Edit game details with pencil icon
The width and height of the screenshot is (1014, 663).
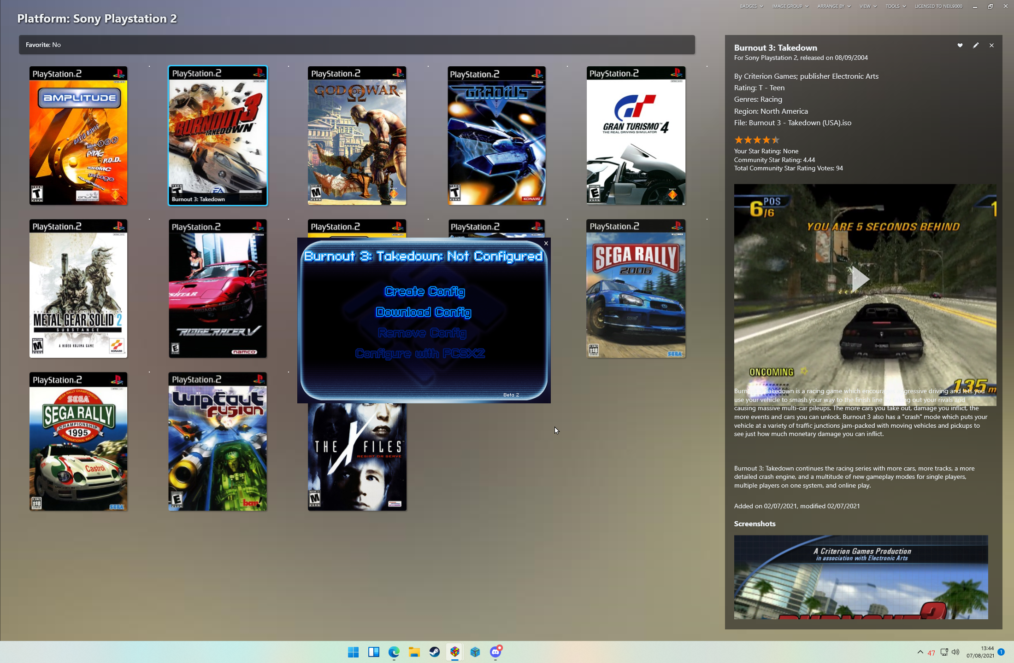pyautogui.click(x=976, y=45)
